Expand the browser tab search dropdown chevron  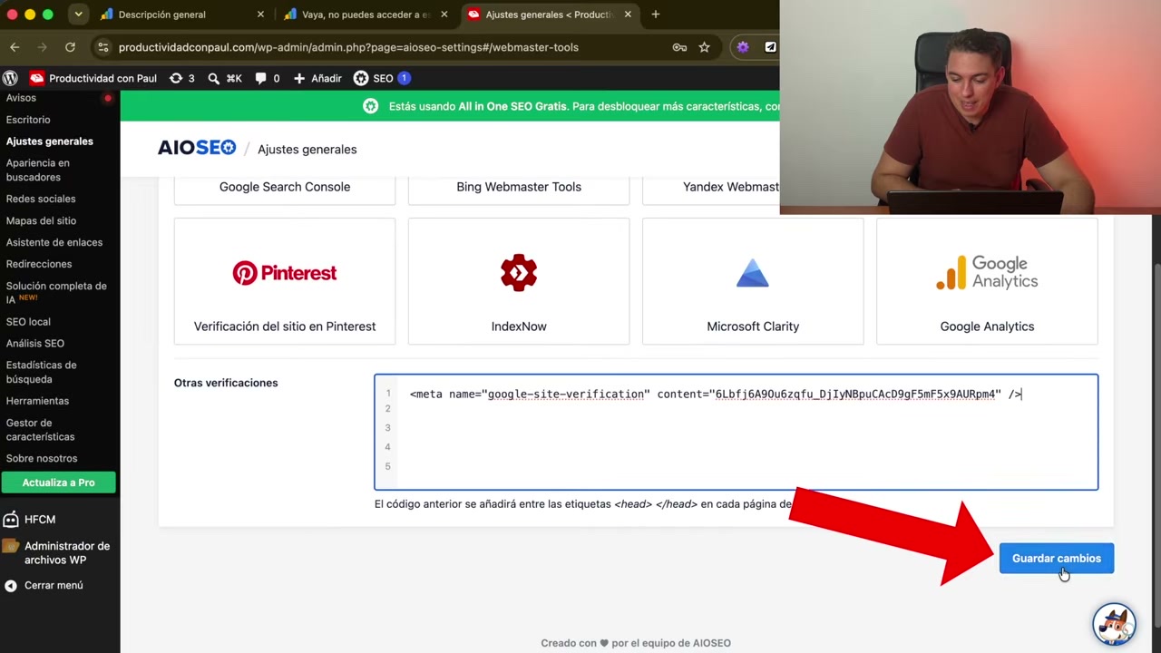tap(78, 15)
